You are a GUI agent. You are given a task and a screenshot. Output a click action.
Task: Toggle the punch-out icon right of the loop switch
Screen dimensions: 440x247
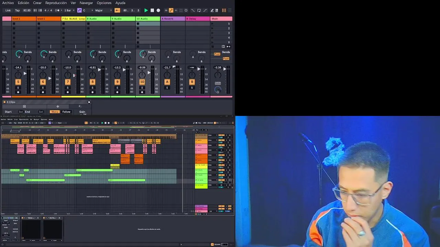(205, 10)
